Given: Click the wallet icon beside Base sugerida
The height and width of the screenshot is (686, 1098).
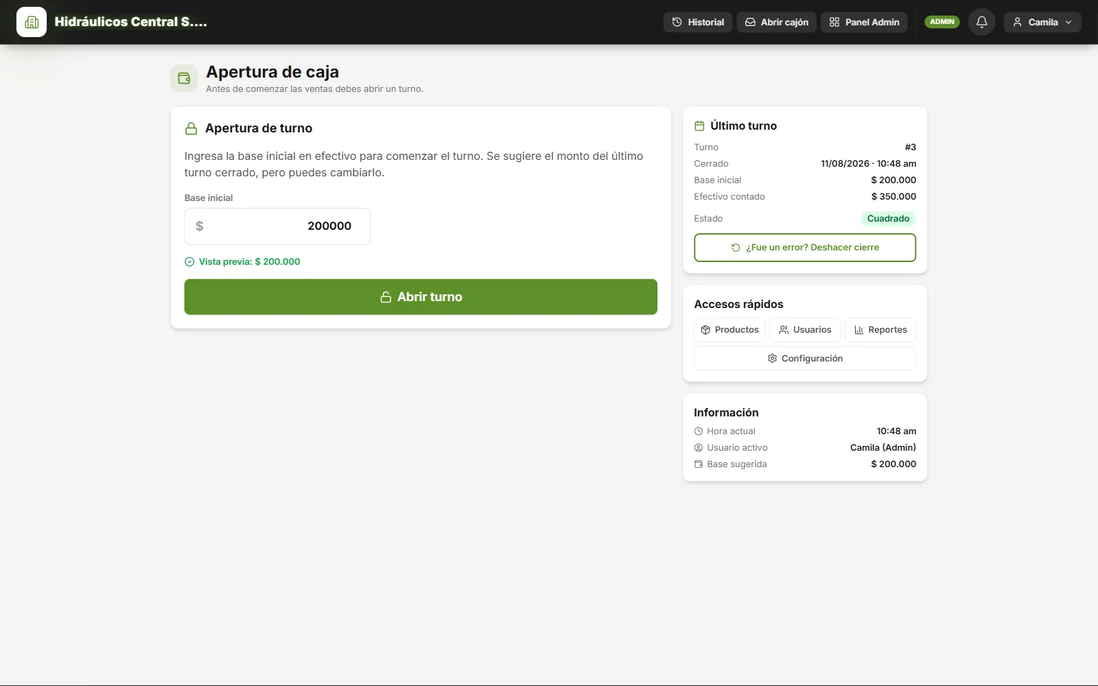Looking at the screenshot, I should (699, 464).
